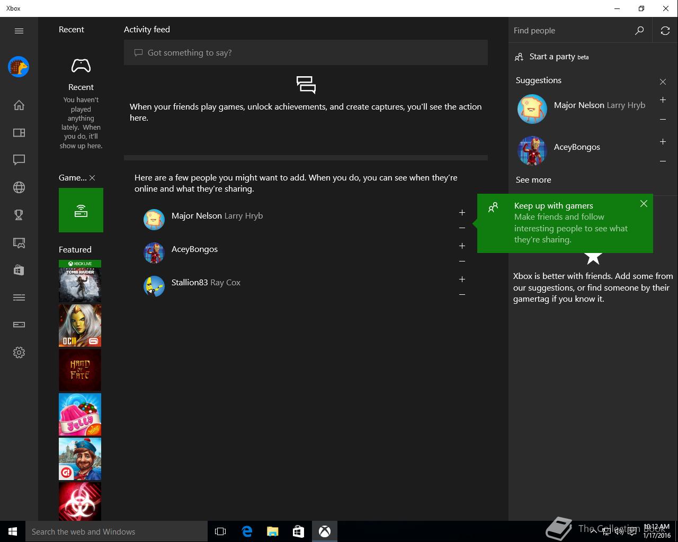Start a party beta

pyautogui.click(x=552, y=57)
